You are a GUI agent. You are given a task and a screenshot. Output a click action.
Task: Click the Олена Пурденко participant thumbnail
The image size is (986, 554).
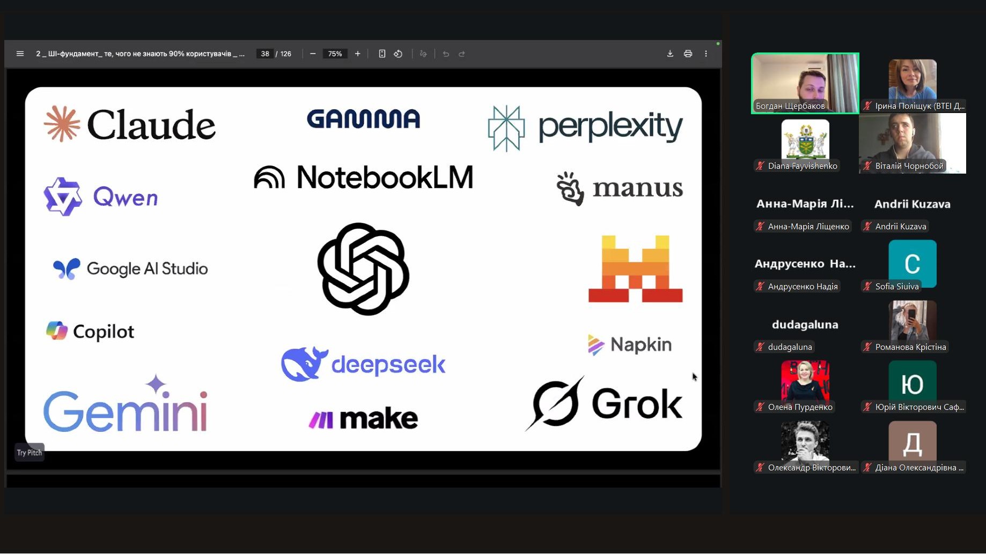pos(805,381)
